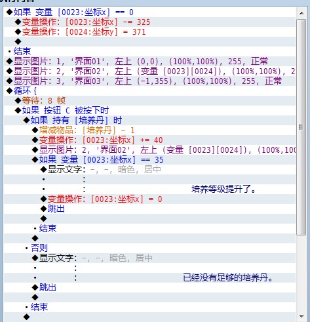Screen dimensions: 310x322
Task: Select the message text '已经没有足够的培养丹。'
Action: pyautogui.click(x=228, y=278)
